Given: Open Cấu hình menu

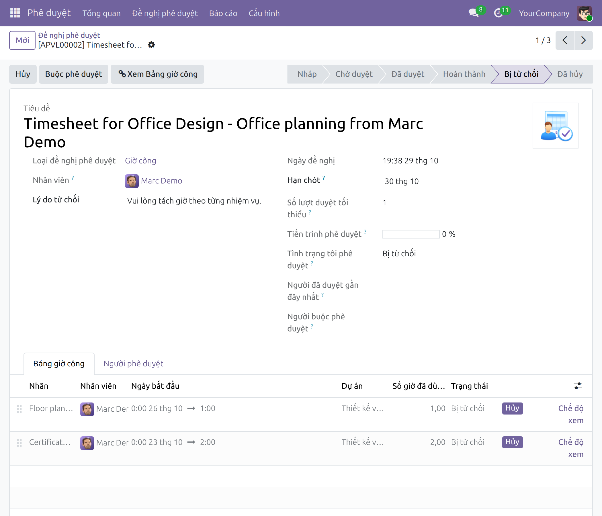Looking at the screenshot, I should [264, 13].
